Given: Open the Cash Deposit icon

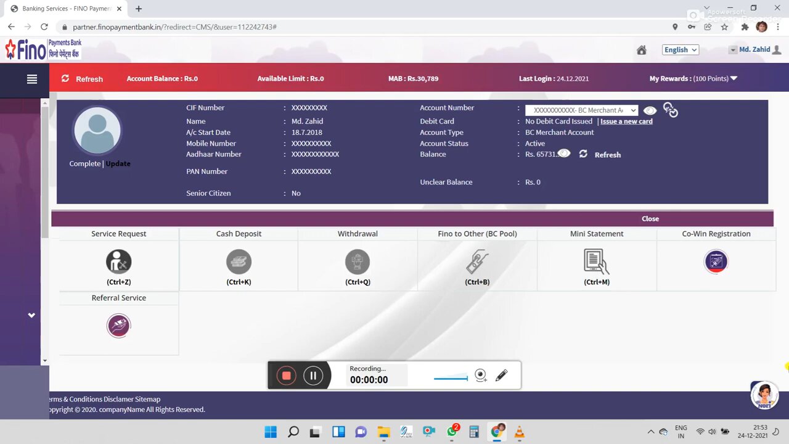Looking at the screenshot, I should pyautogui.click(x=239, y=261).
